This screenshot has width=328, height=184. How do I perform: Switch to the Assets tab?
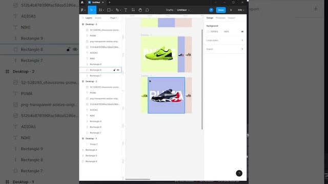(x=98, y=18)
